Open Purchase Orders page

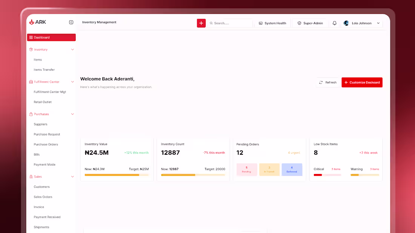[x=46, y=145]
